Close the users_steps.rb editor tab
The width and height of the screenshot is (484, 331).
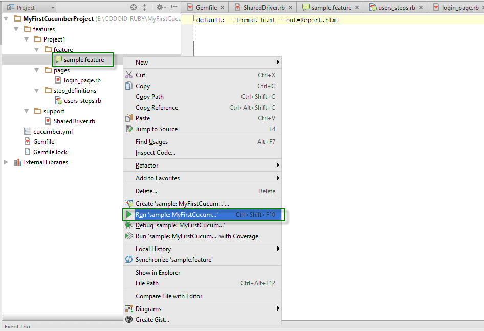click(x=421, y=7)
